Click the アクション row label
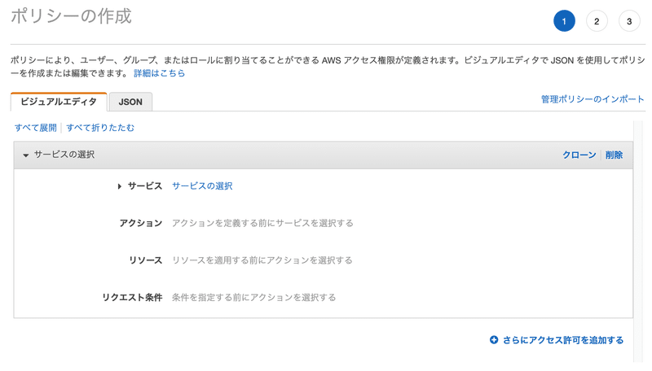The width and height of the screenshot is (652, 371). click(x=141, y=223)
